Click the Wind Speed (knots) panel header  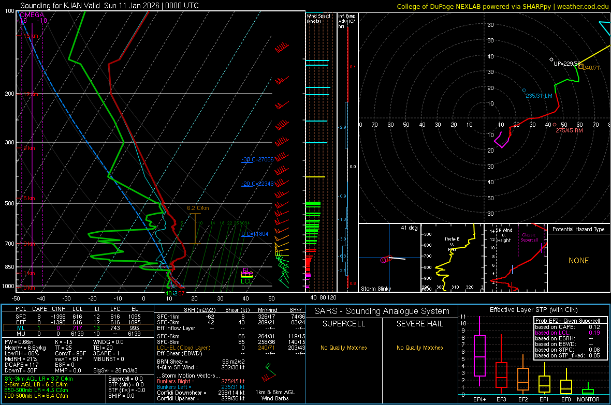318,18
